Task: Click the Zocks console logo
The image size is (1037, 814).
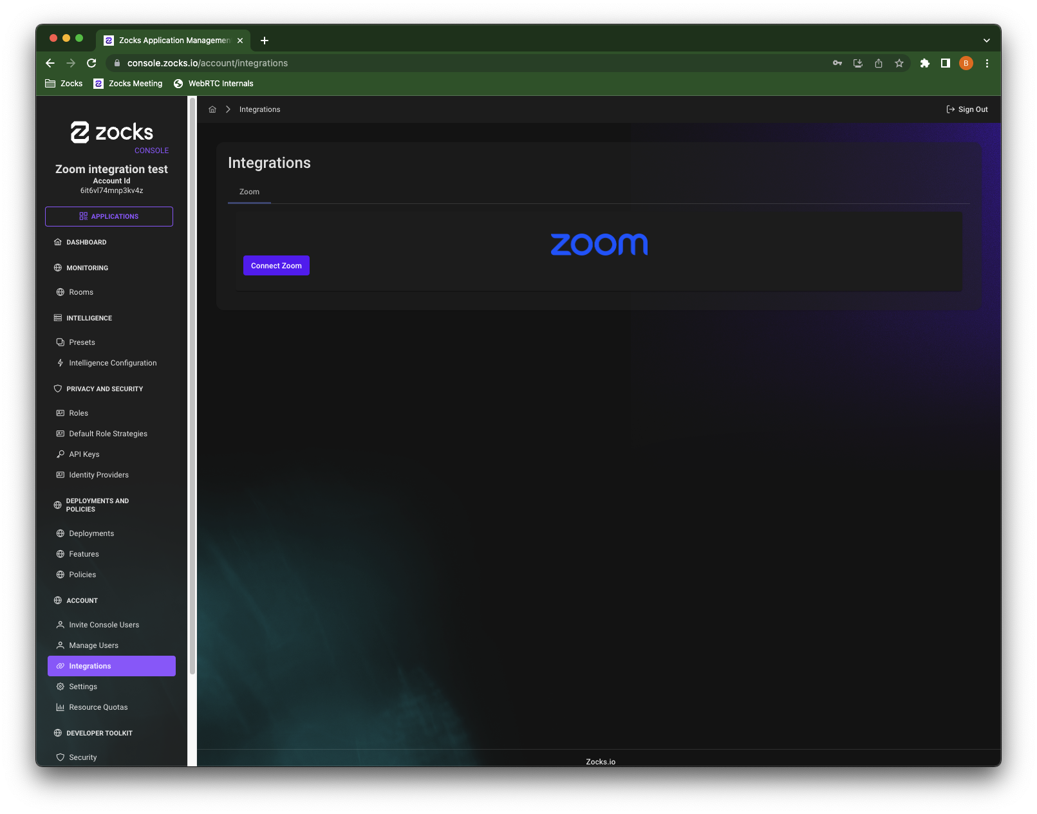Action: [x=111, y=133]
